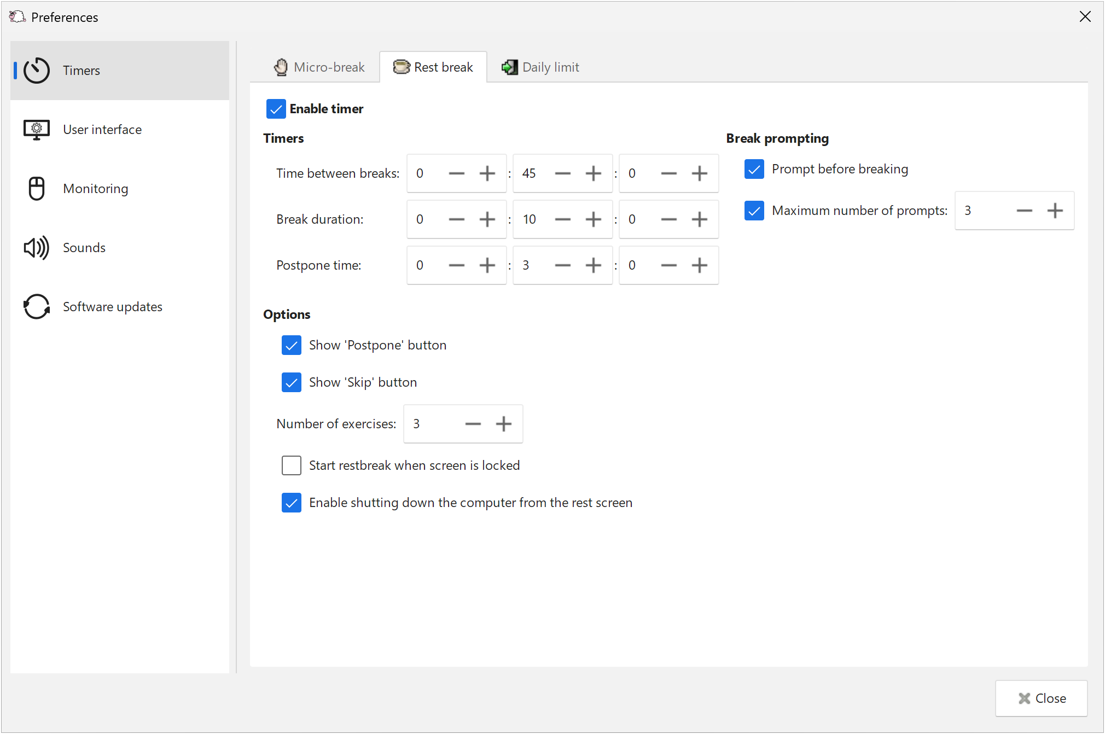Open the Sounds speaker icon

[37, 248]
